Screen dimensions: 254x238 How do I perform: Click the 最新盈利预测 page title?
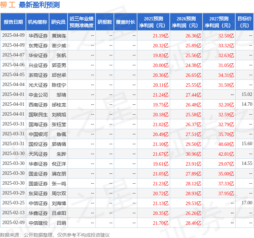(x=39, y=5)
